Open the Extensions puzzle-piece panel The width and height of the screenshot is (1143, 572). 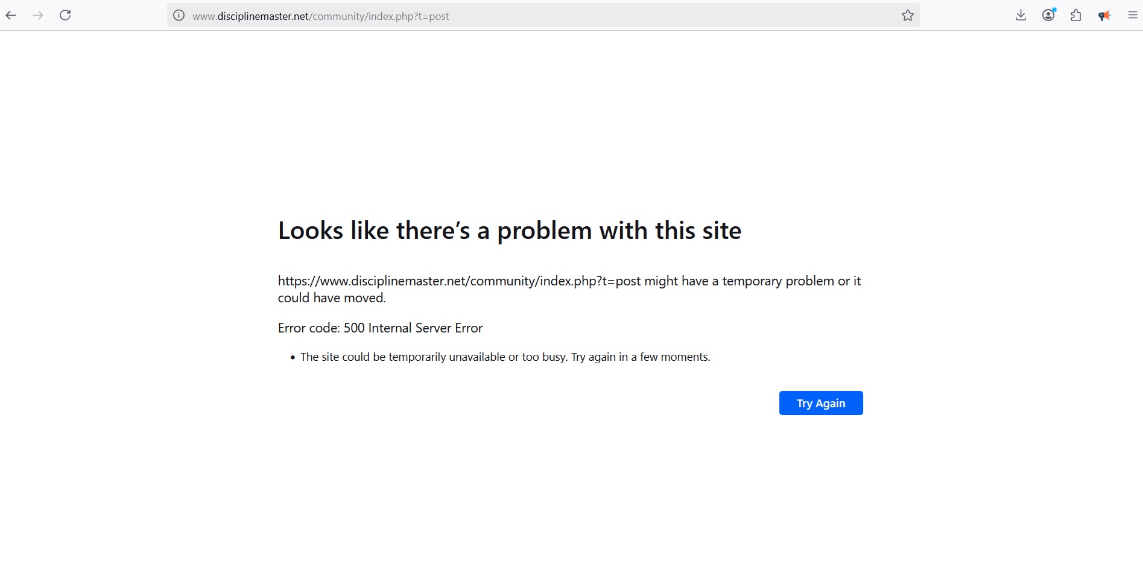click(1076, 16)
